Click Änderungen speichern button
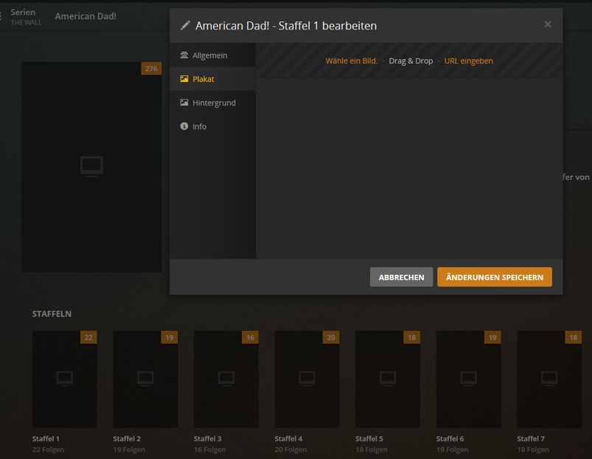This screenshot has width=592, height=459. point(495,277)
